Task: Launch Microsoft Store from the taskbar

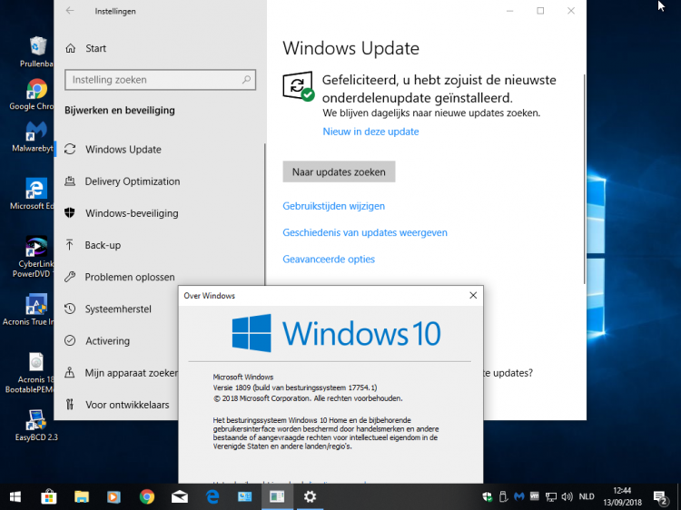Action: pyautogui.click(x=48, y=496)
